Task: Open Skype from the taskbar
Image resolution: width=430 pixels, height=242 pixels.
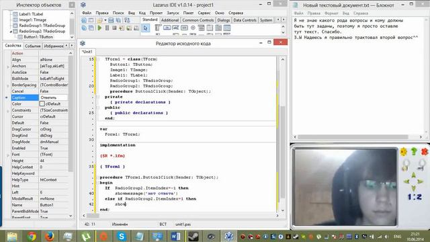Action: click(x=122, y=236)
